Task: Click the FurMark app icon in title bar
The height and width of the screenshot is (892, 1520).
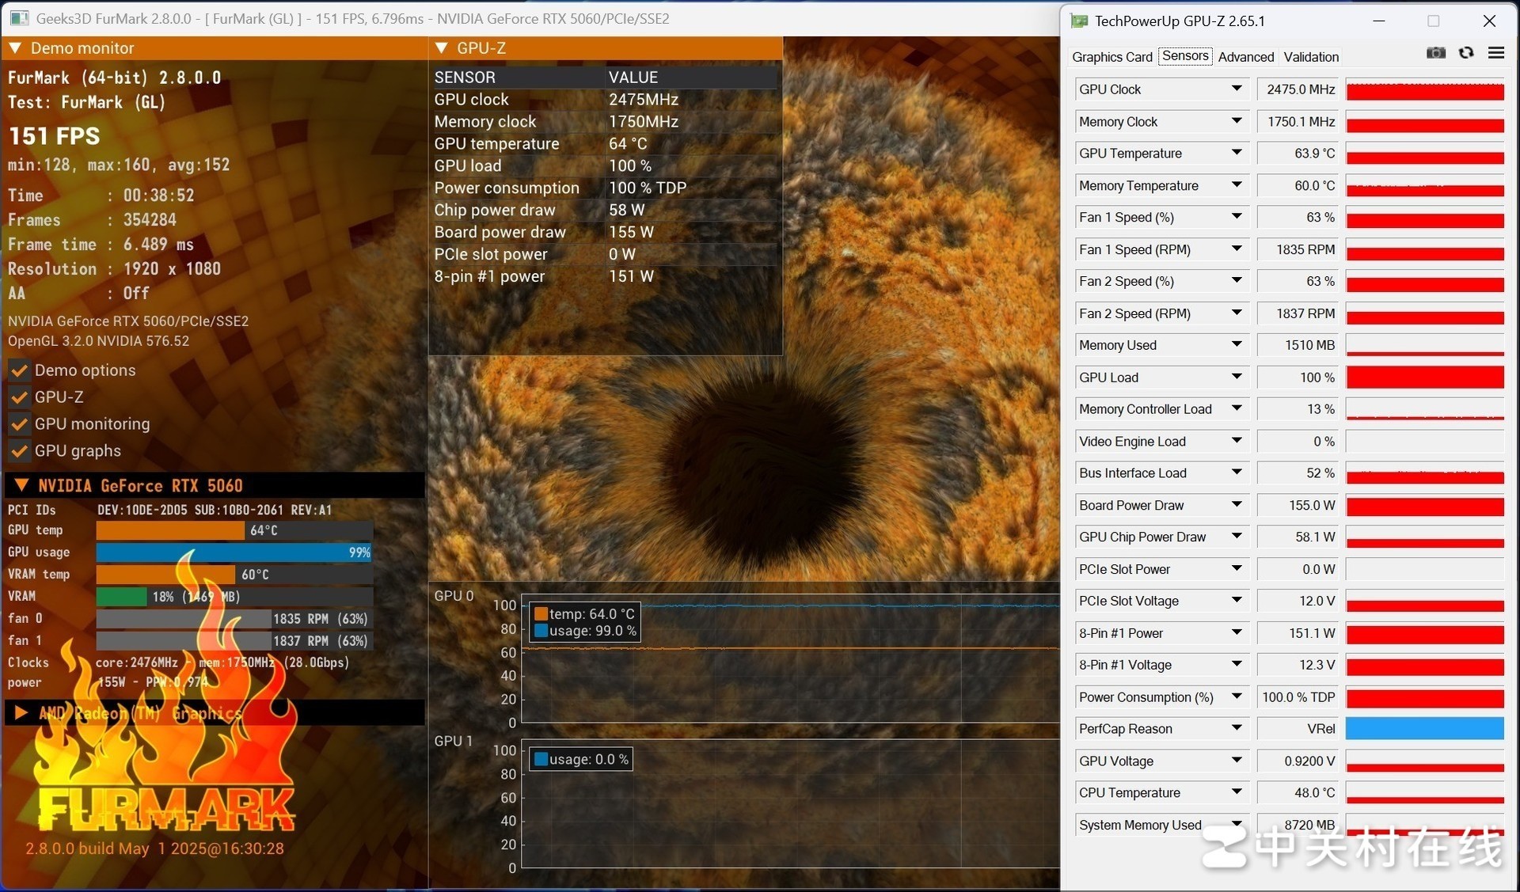Action: (x=20, y=18)
